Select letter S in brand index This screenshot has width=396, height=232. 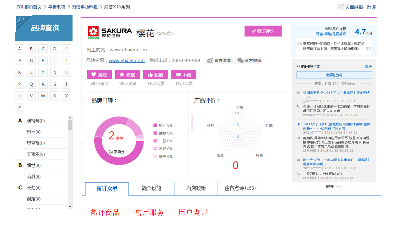pos(55,84)
